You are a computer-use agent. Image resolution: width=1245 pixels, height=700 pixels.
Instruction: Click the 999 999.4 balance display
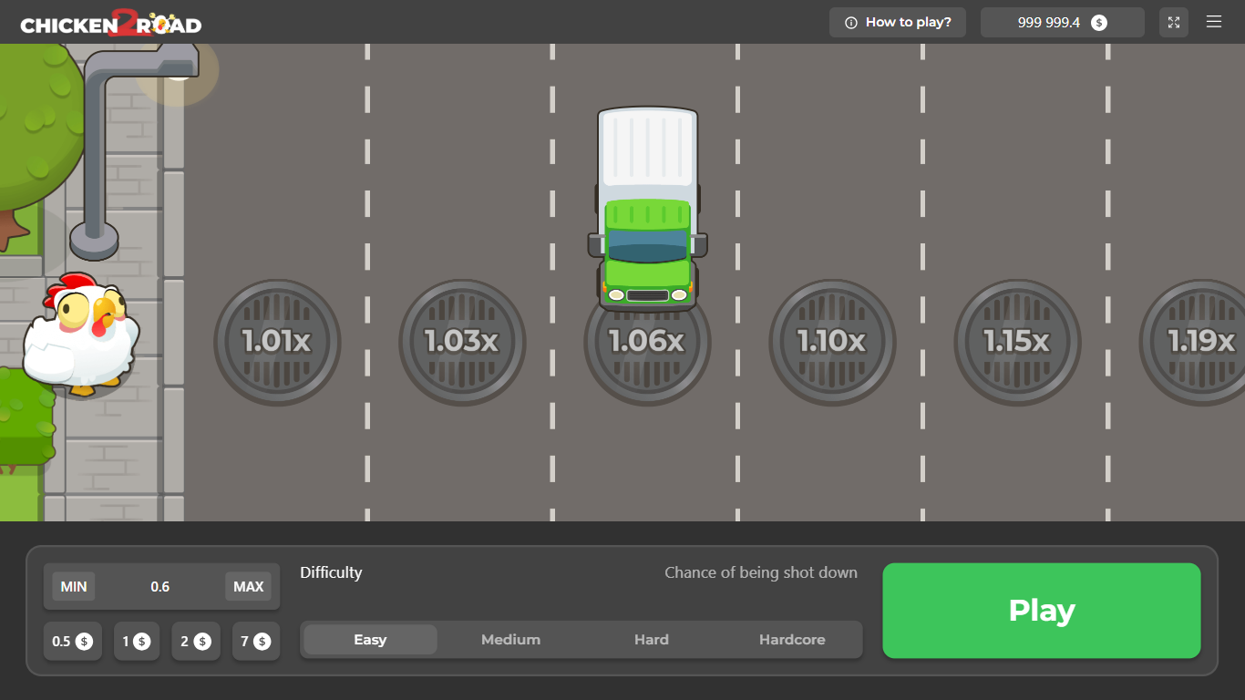tap(1062, 23)
